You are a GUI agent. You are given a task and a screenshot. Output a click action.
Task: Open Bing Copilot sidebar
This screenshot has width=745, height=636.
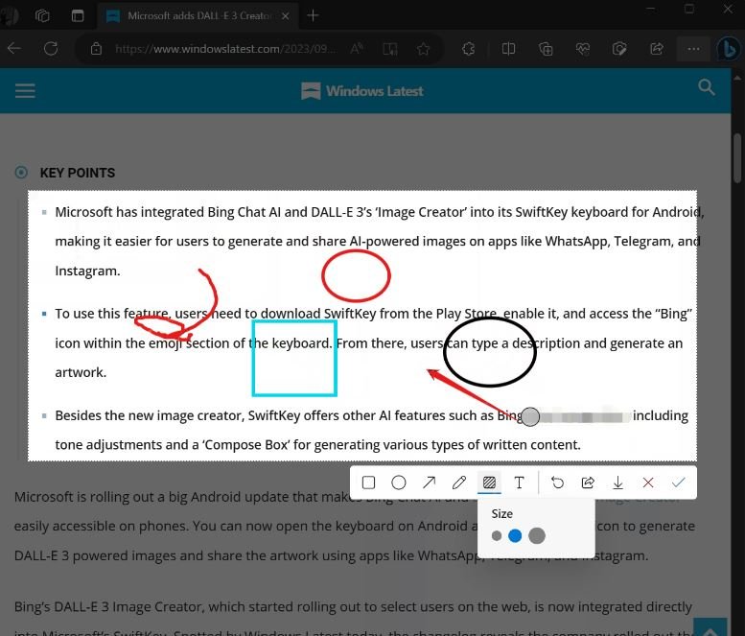coord(729,49)
